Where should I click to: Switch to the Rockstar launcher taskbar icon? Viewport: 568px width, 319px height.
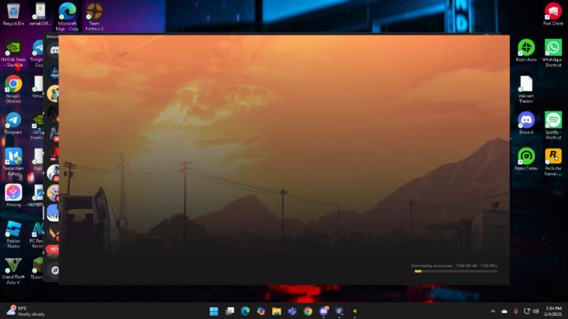tap(355, 311)
